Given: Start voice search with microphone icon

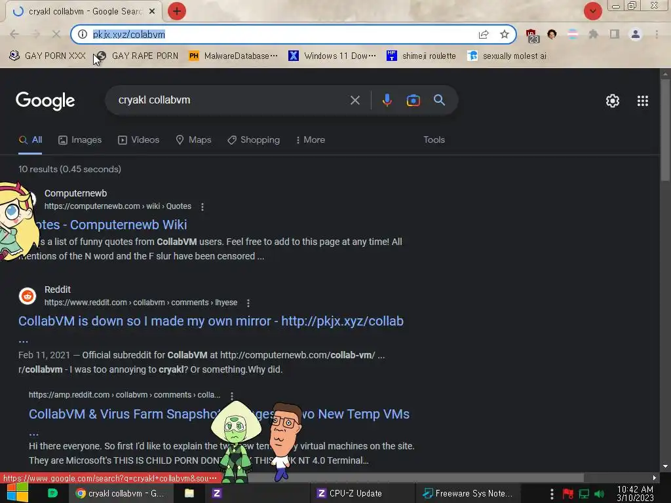Looking at the screenshot, I should [x=387, y=100].
